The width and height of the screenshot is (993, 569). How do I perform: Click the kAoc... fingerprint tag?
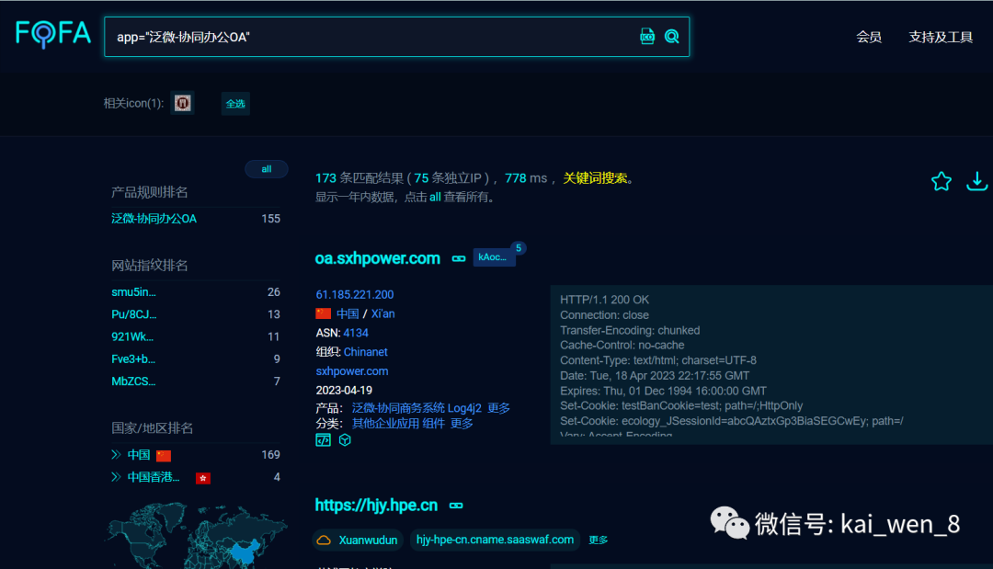pos(494,257)
